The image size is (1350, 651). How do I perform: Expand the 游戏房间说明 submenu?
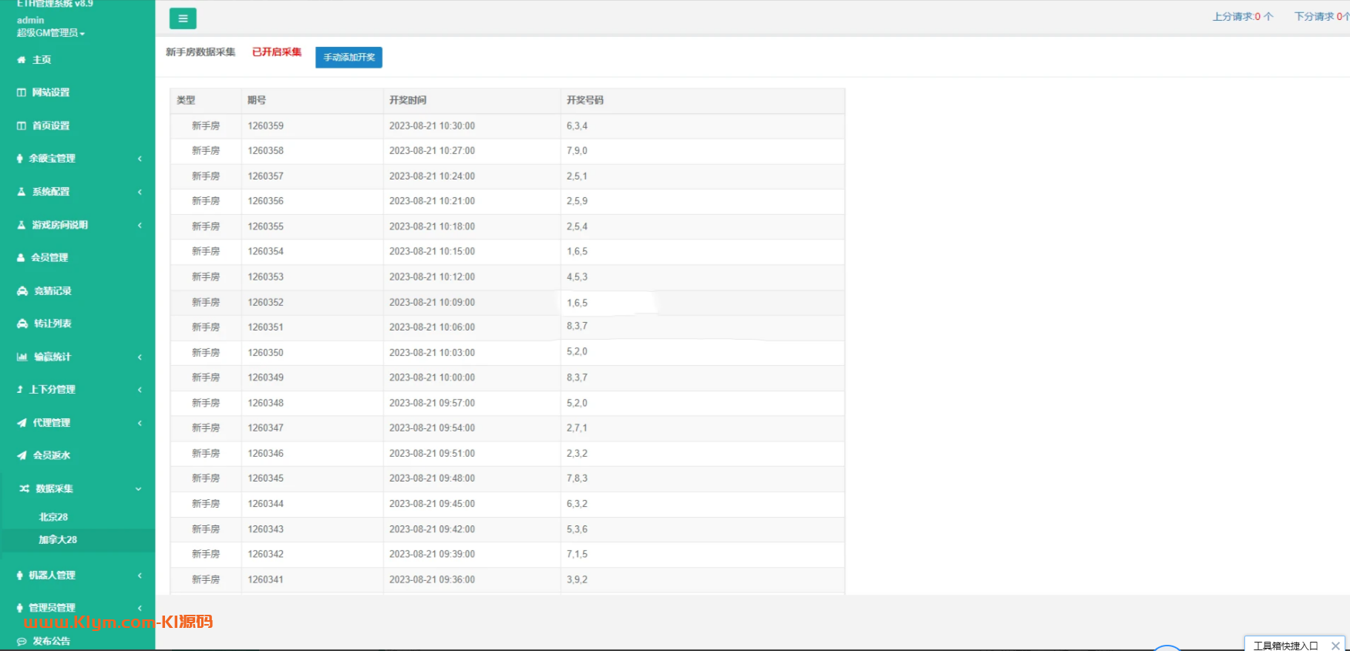pos(140,225)
